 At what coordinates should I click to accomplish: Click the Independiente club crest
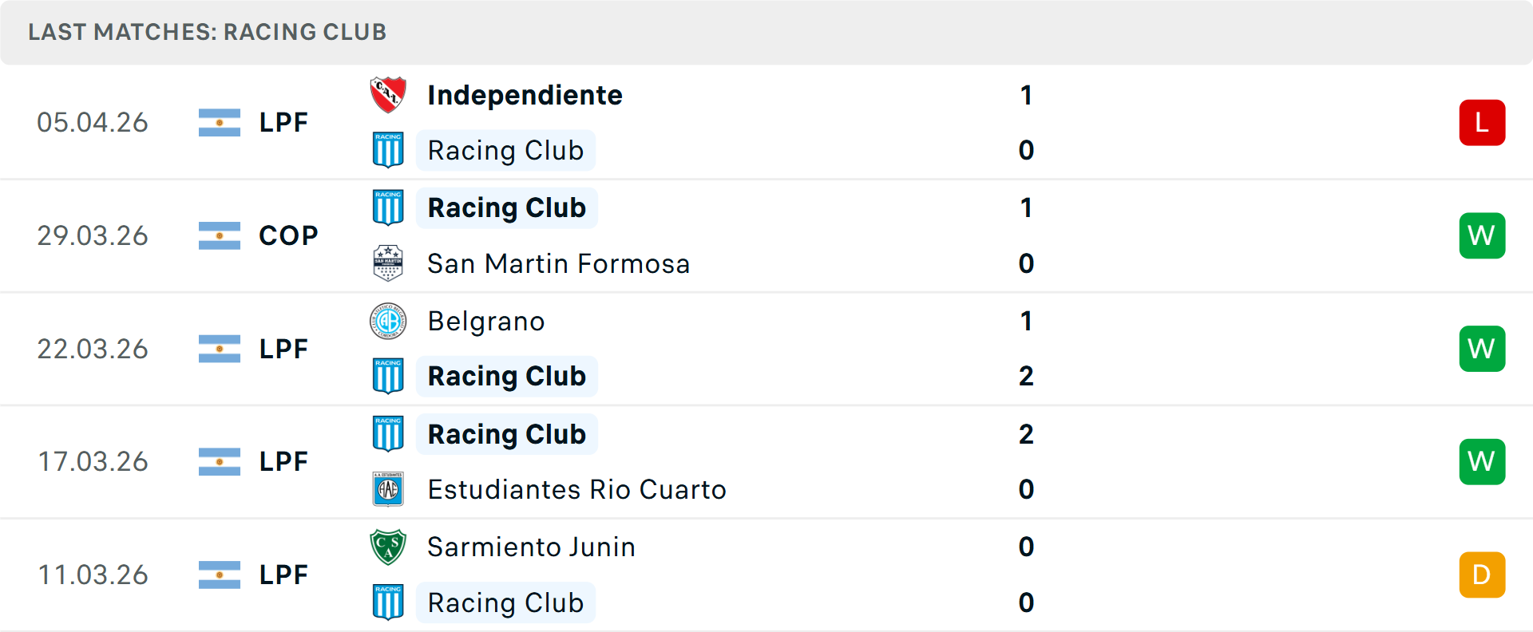[x=388, y=94]
